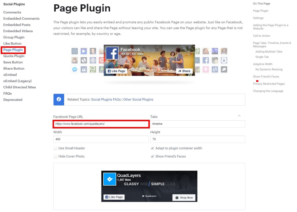Click the Tabs input field

click(198, 124)
